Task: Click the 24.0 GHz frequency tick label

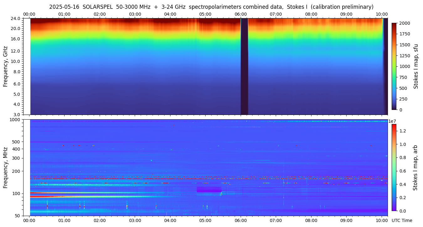Action: [16, 18]
